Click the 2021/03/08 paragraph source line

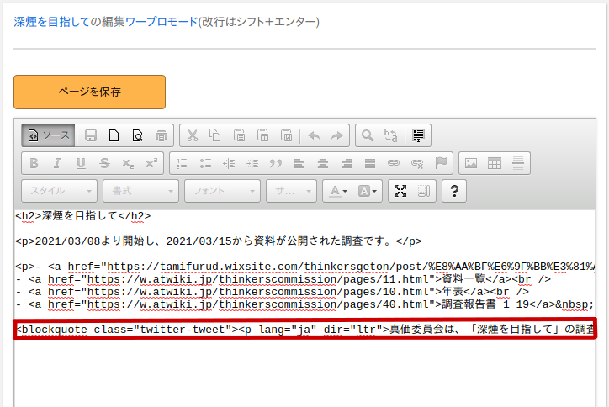[218, 241]
